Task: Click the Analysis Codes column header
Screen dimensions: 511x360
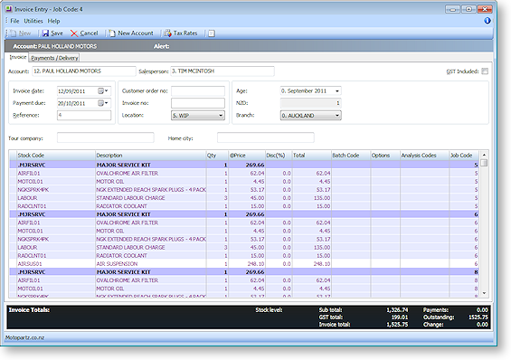Action: coord(425,156)
